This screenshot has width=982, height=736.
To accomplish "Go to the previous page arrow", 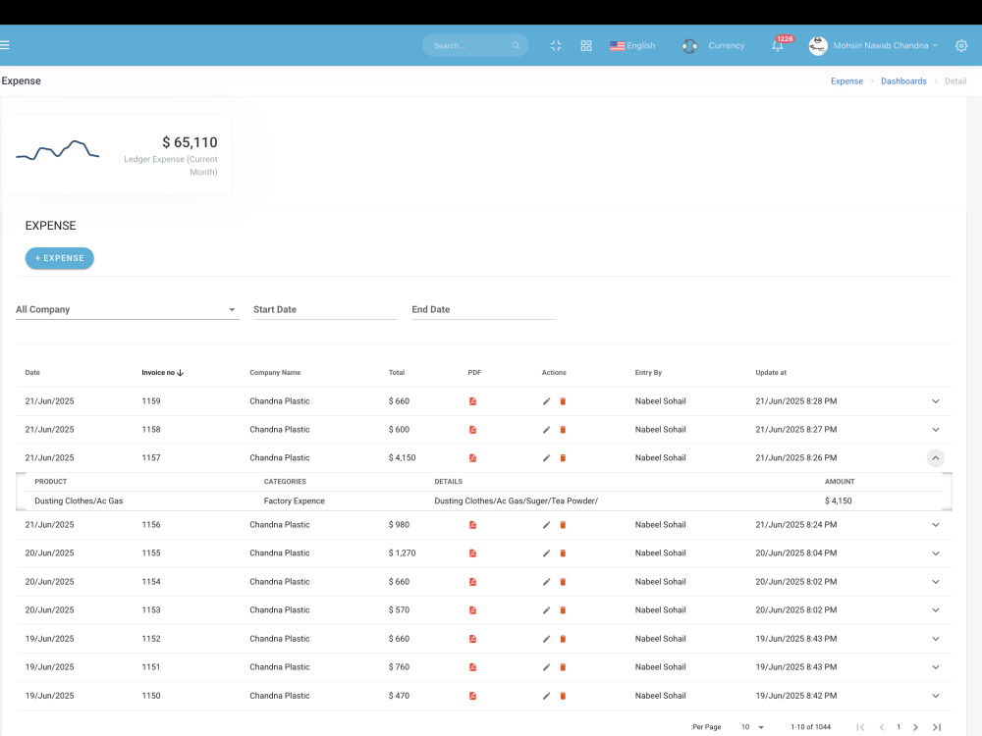I will 882,727.
